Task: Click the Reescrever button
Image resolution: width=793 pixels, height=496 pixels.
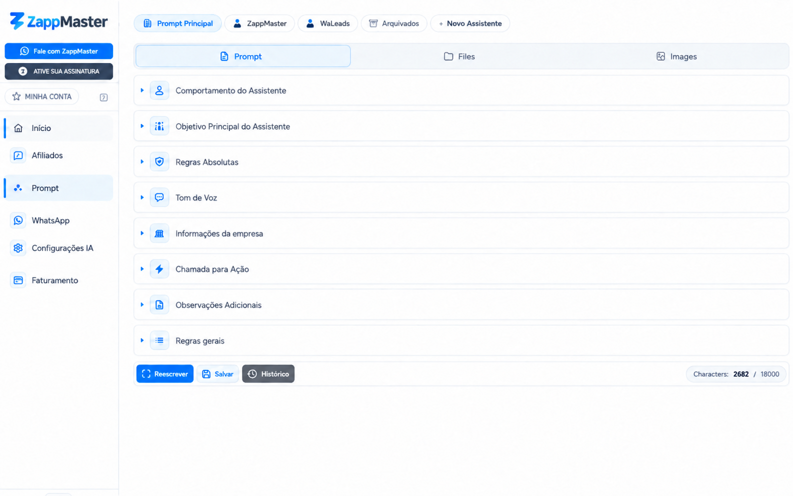Action: pos(165,374)
